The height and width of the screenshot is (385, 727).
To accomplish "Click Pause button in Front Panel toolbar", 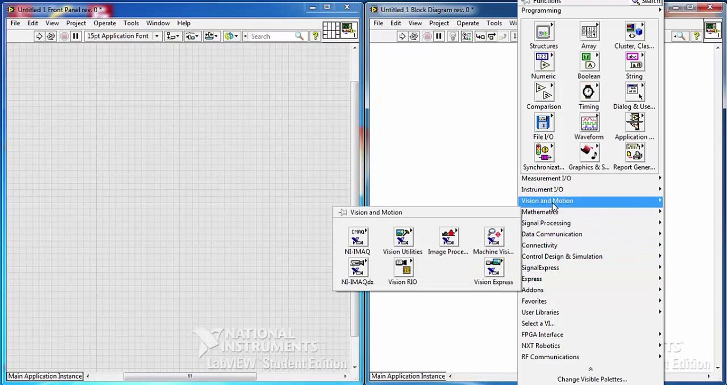I will [x=76, y=36].
